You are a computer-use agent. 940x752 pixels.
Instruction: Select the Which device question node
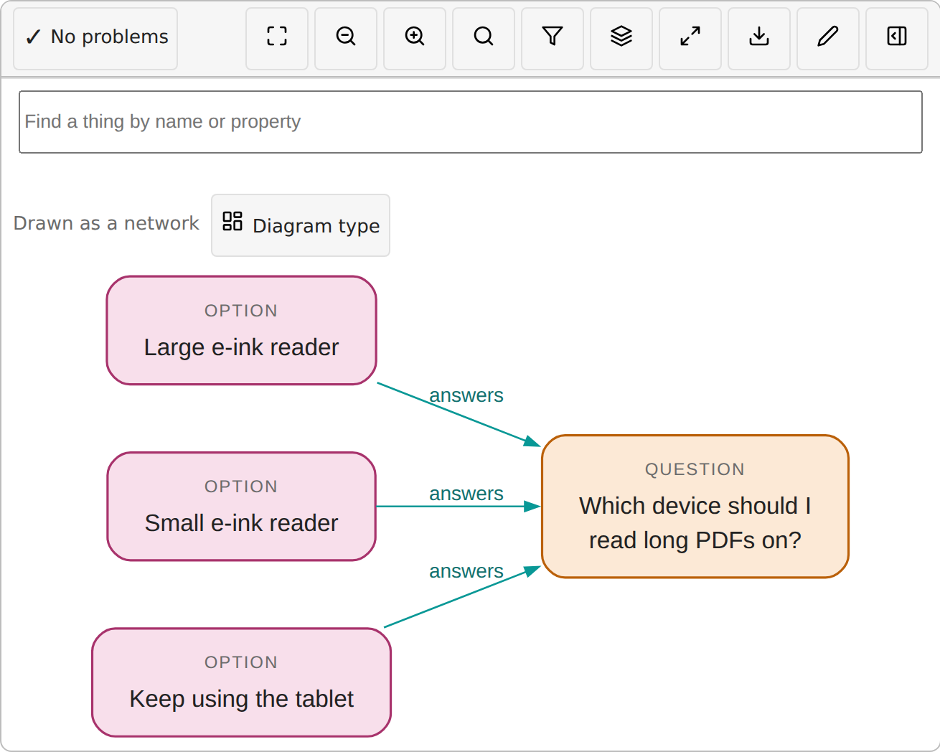pyautogui.click(x=695, y=507)
